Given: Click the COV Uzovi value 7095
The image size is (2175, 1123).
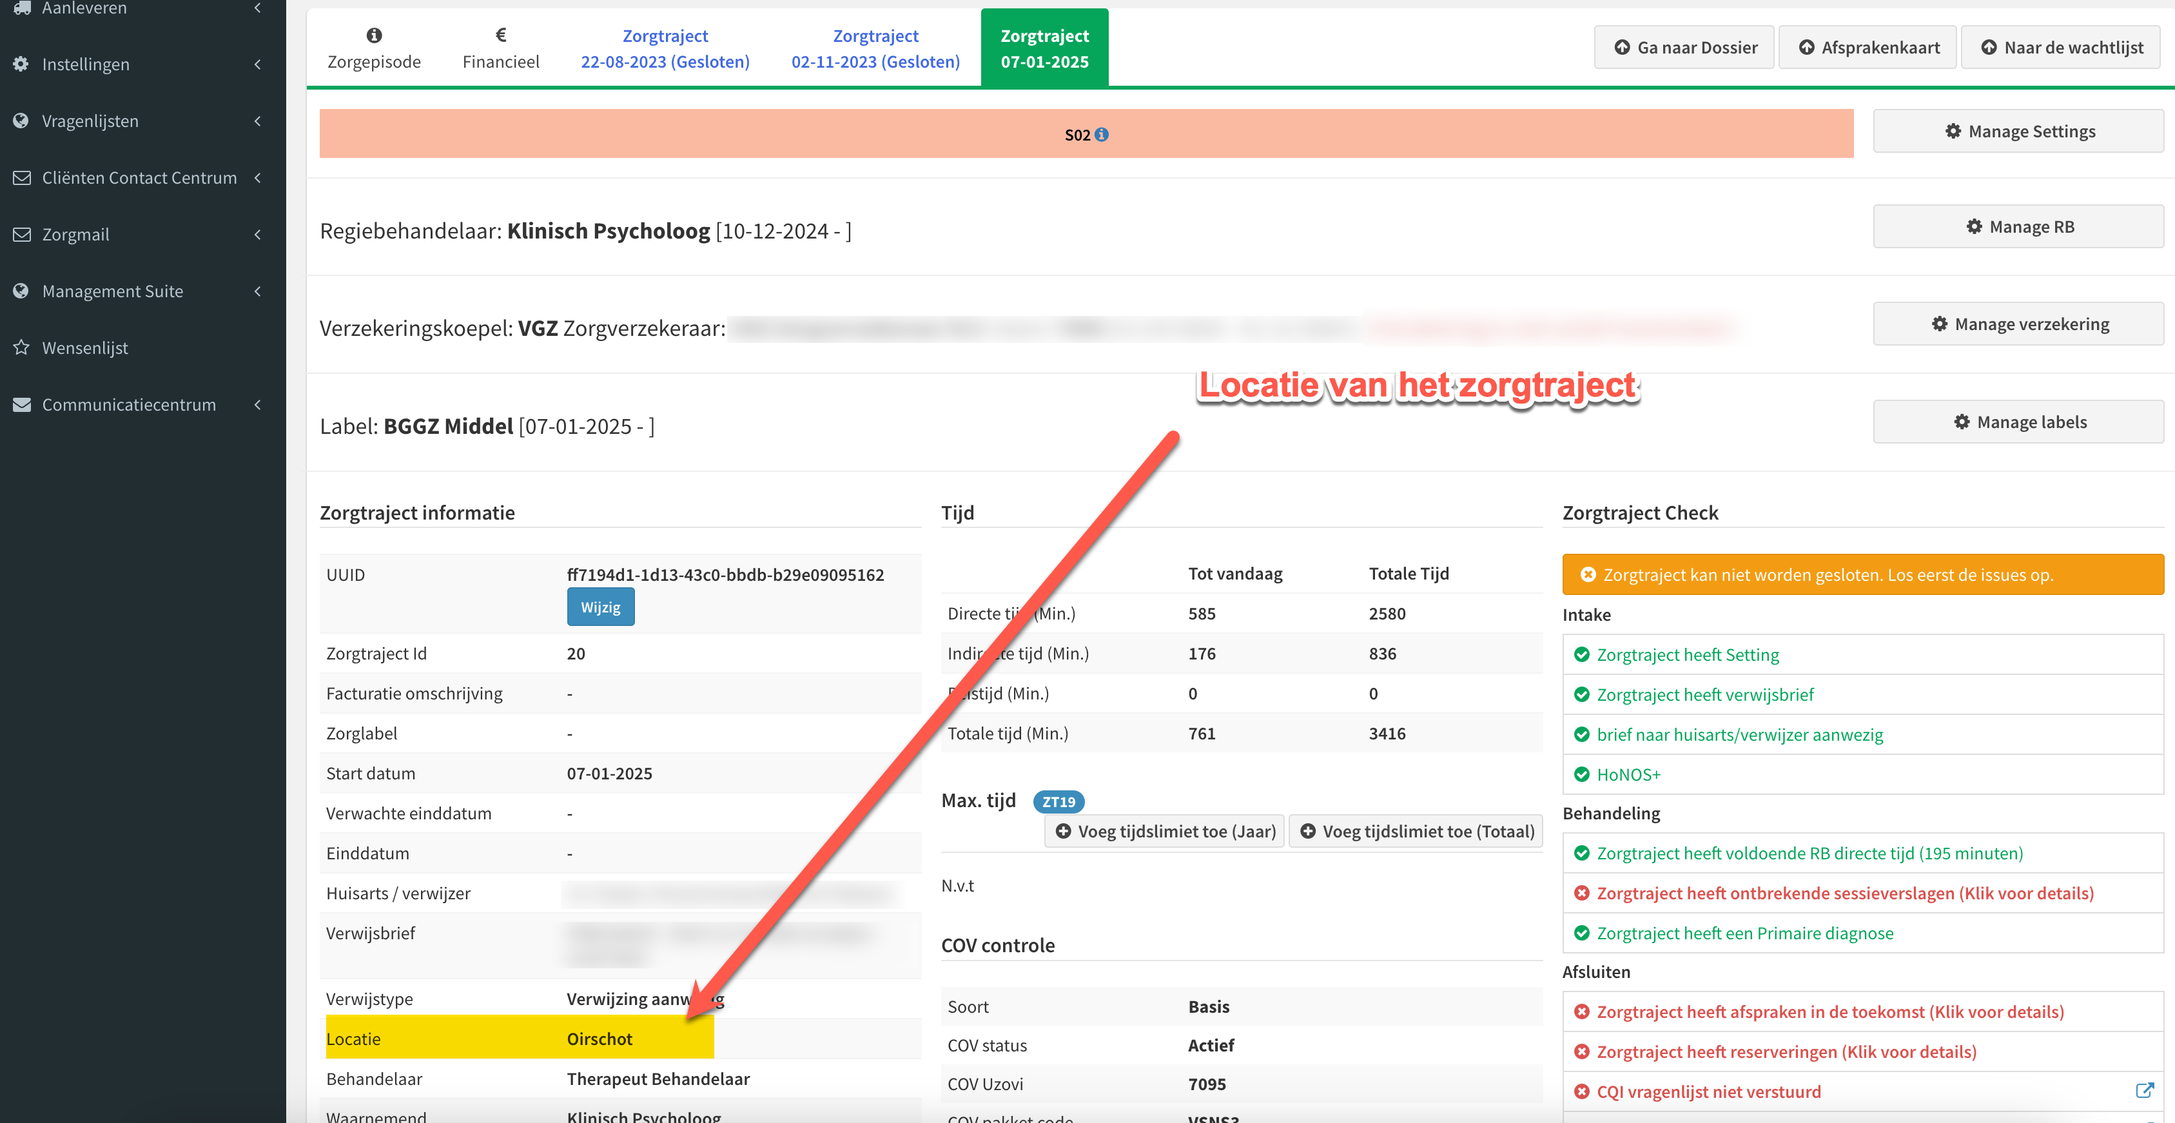Looking at the screenshot, I should [1207, 1083].
